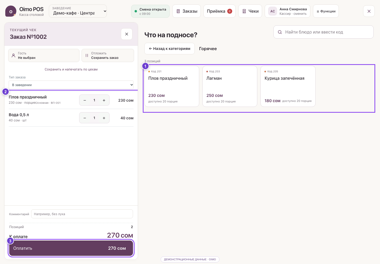The height and width of the screenshot is (264, 380).
Task: Close the current check Заказ №1002
Action: (127, 34)
